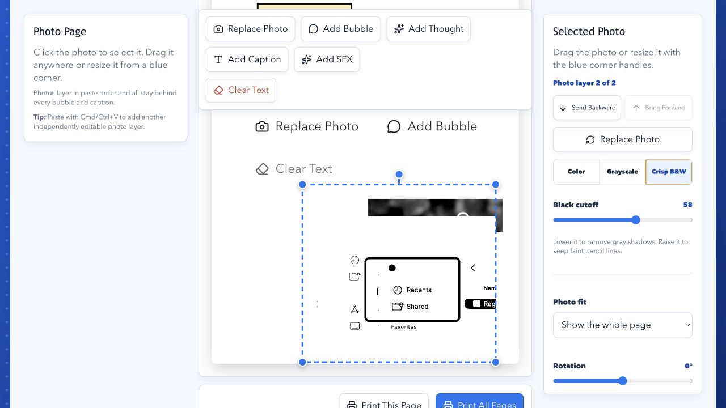Viewport: 726px width, 408px height.
Task: Click the rotation handle above the selected photo
Action: [399, 175]
